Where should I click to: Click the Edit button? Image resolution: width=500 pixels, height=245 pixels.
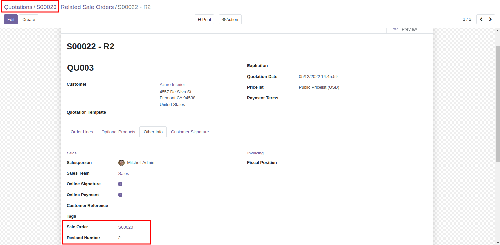[x=11, y=19]
